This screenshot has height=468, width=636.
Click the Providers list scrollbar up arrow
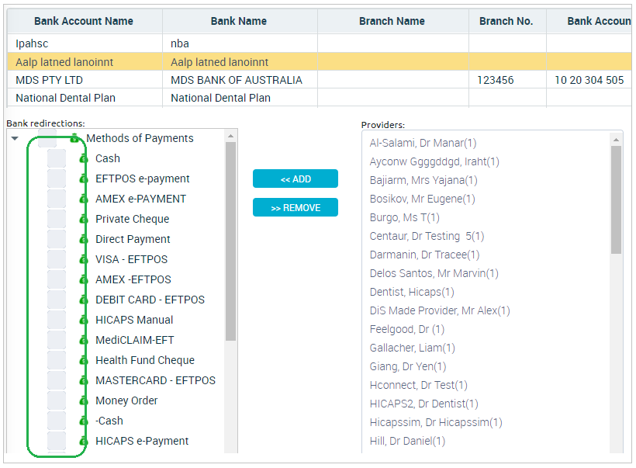[616, 140]
